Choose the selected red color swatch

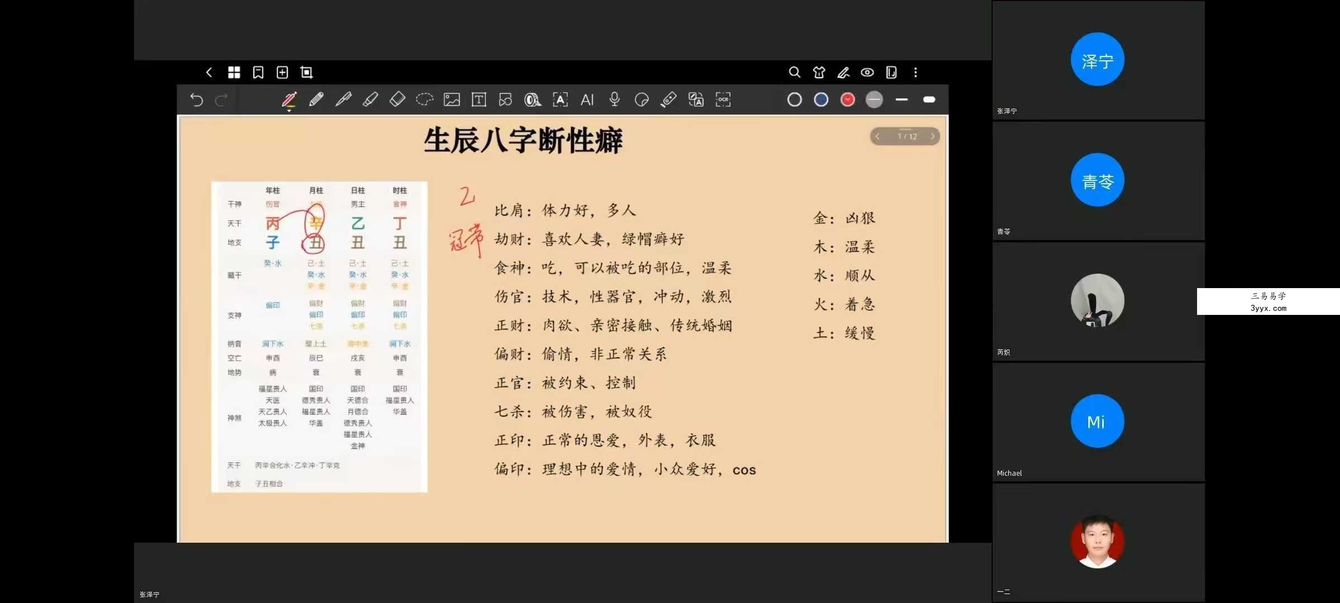pos(848,100)
